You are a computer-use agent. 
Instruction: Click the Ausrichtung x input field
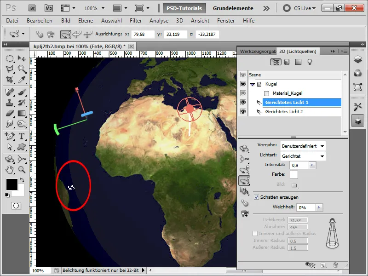pos(143,34)
